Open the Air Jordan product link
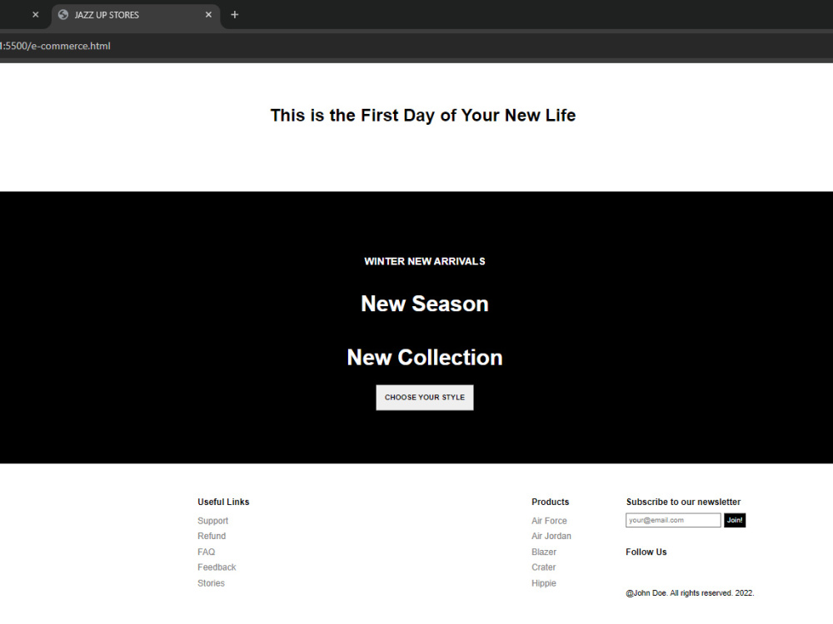833x624 pixels. tap(551, 537)
